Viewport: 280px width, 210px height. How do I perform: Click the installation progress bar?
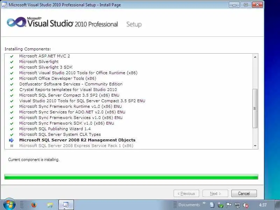pyautogui.click(x=131, y=177)
